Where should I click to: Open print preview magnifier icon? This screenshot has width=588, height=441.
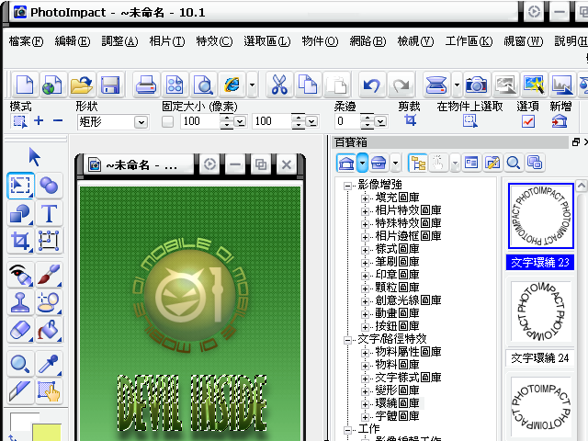click(x=204, y=84)
